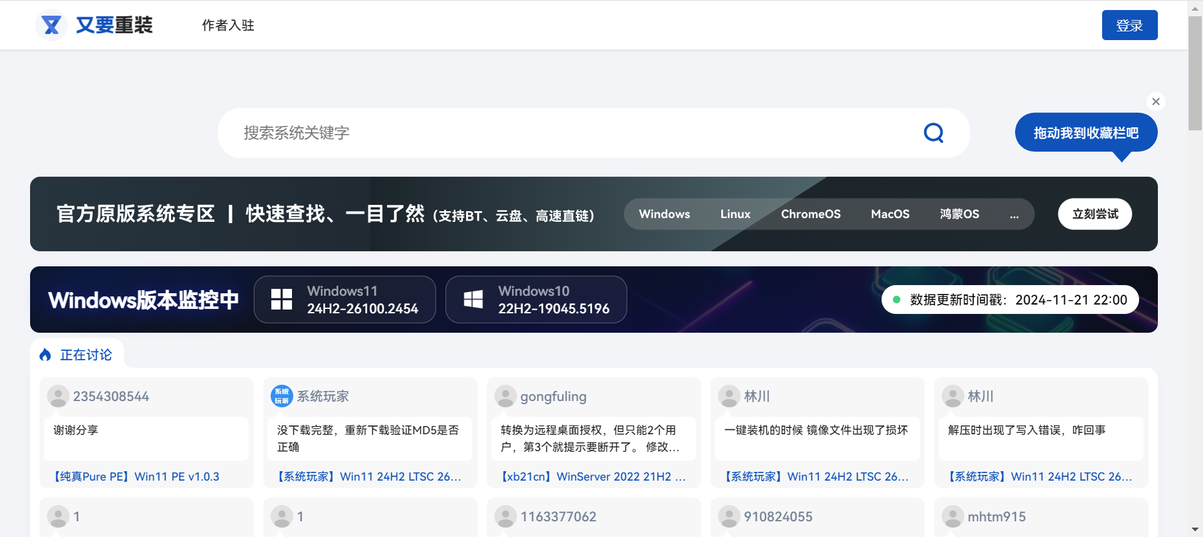Image resolution: width=1203 pixels, height=537 pixels.
Task: Click the page vertical scrollbar thumb
Action: tap(1195, 73)
